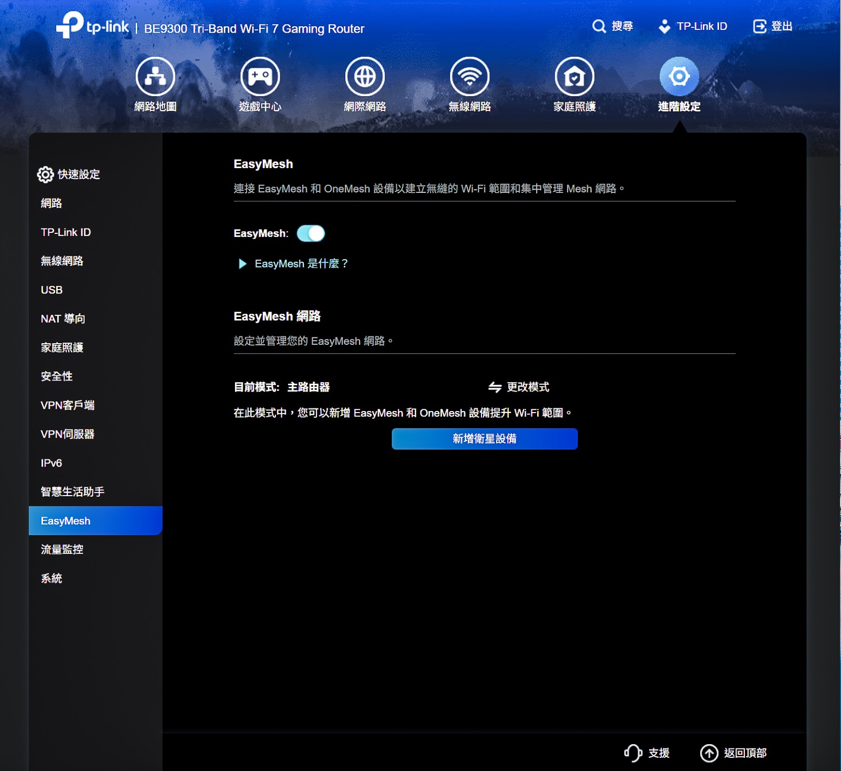This screenshot has height=771, width=841.
Task: Click the 搜尋 label in header
Action: [x=622, y=26]
